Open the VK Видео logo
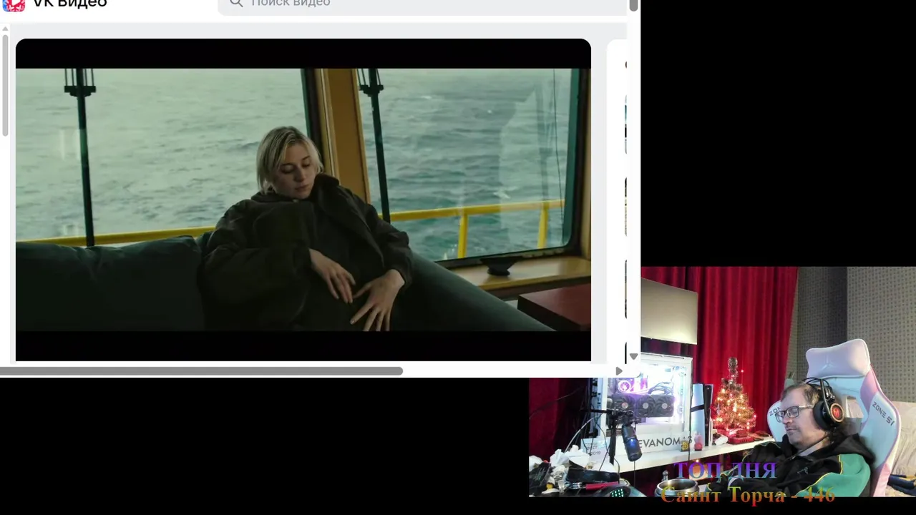The image size is (916, 515). (55, 4)
